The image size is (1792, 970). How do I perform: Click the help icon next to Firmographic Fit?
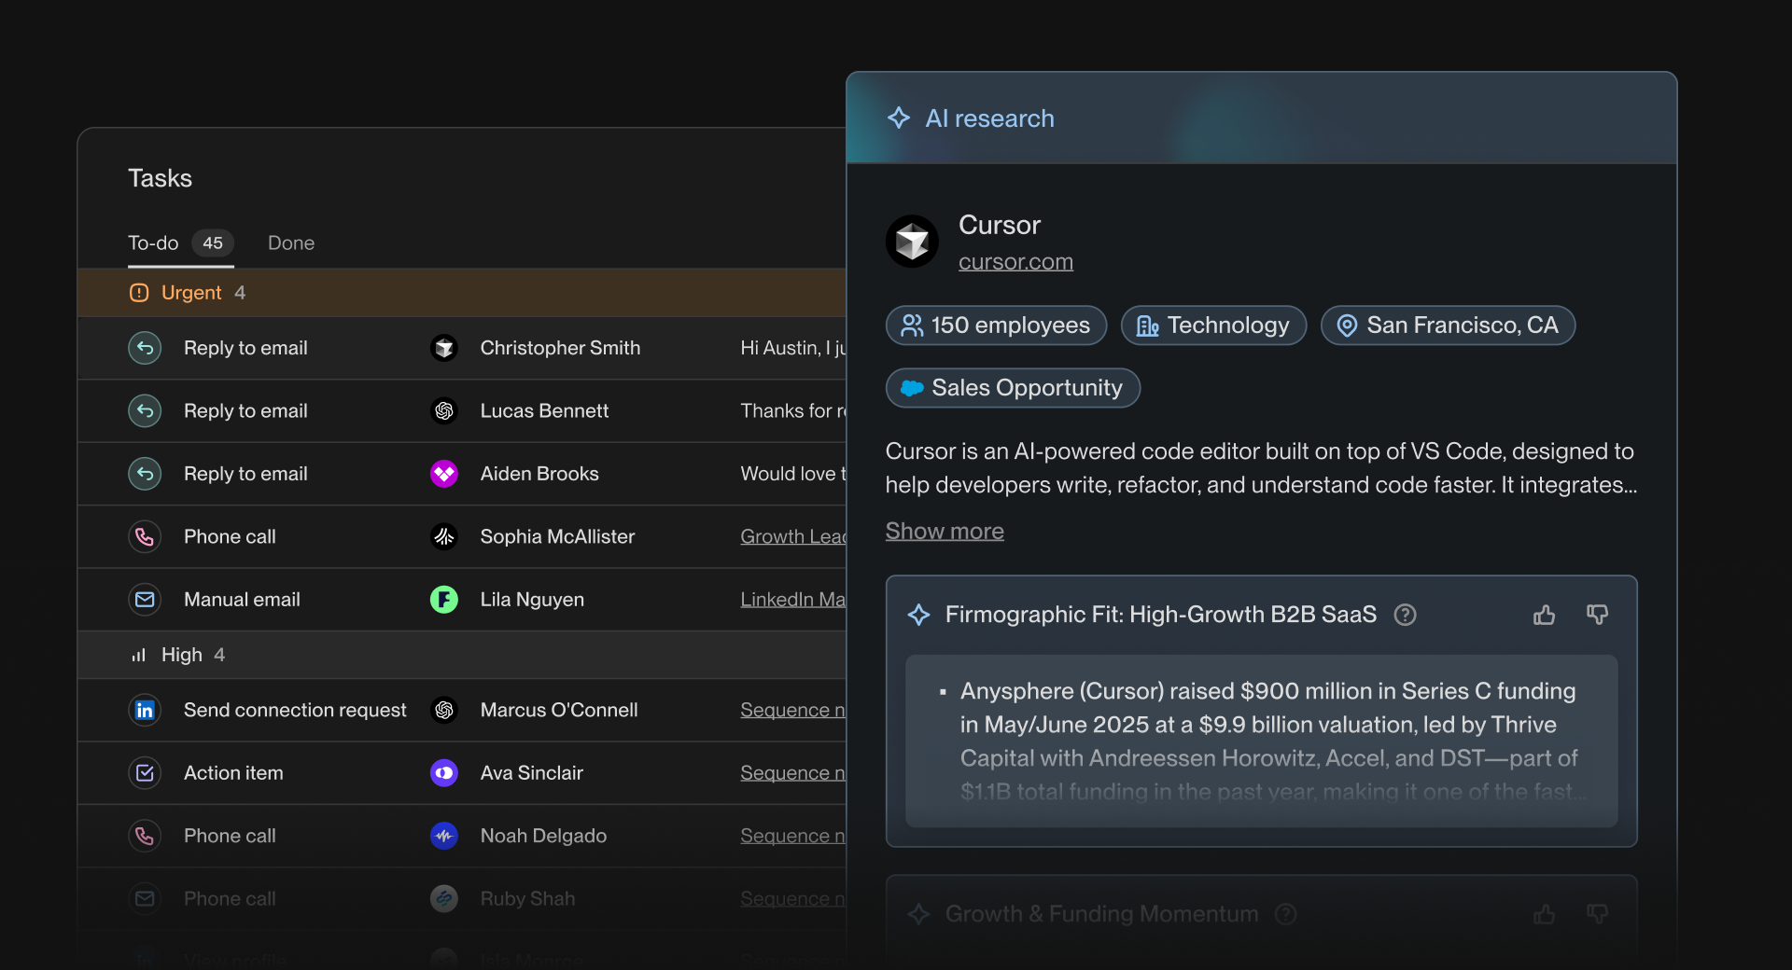(1405, 615)
